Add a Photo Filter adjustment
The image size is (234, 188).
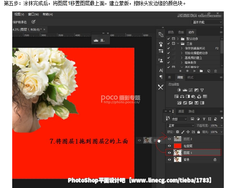pyautogui.click(x=193, y=97)
